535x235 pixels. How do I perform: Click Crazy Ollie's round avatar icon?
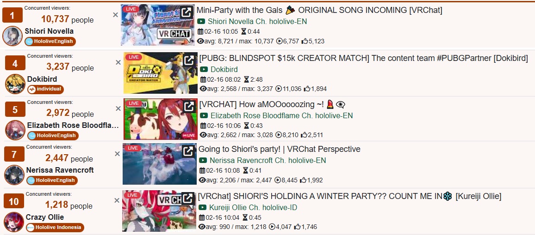[x=14, y=222]
